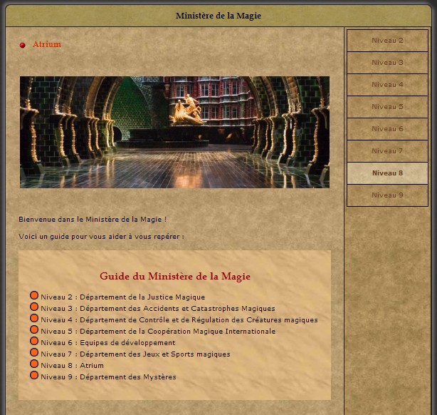This screenshot has height=415, width=437.
Task: Go to Niveau 6 tab
Action: pos(387,129)
